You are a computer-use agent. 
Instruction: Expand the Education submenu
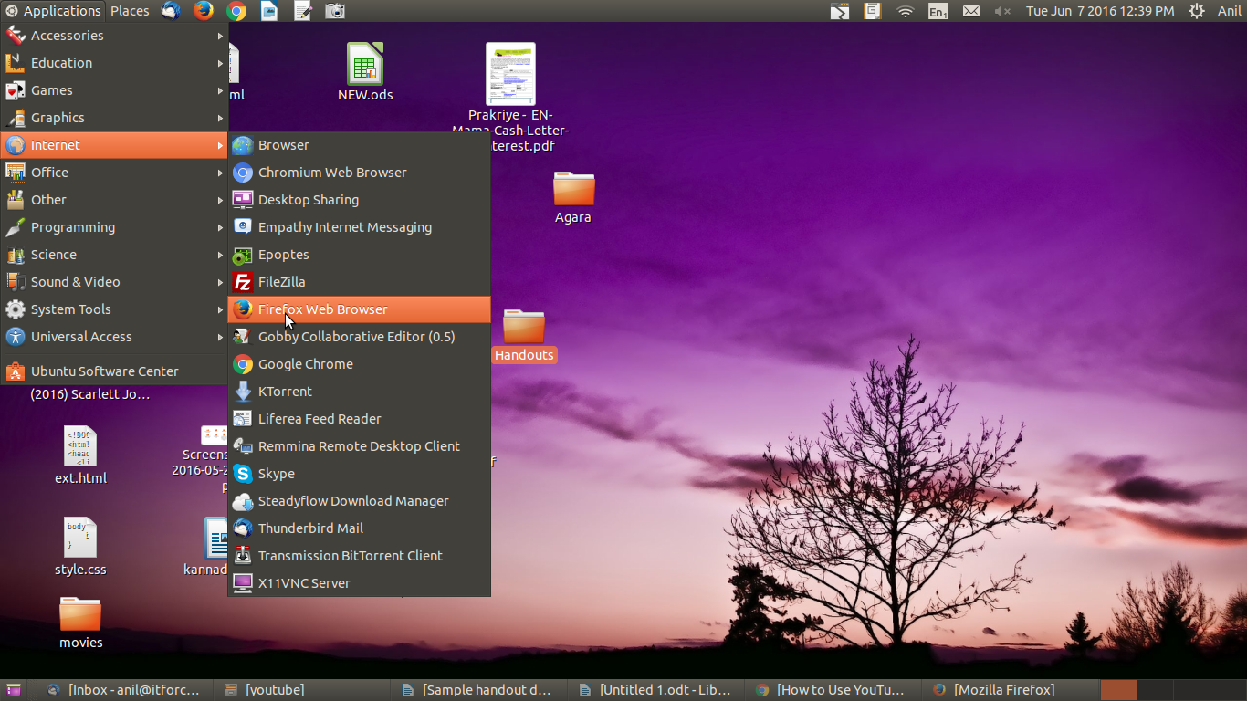114,63
